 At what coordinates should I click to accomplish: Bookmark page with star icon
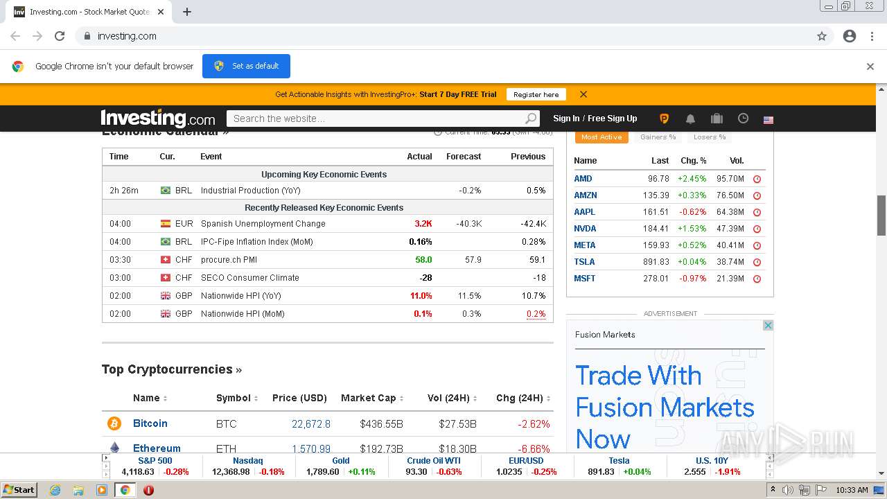tap(822, 36)
